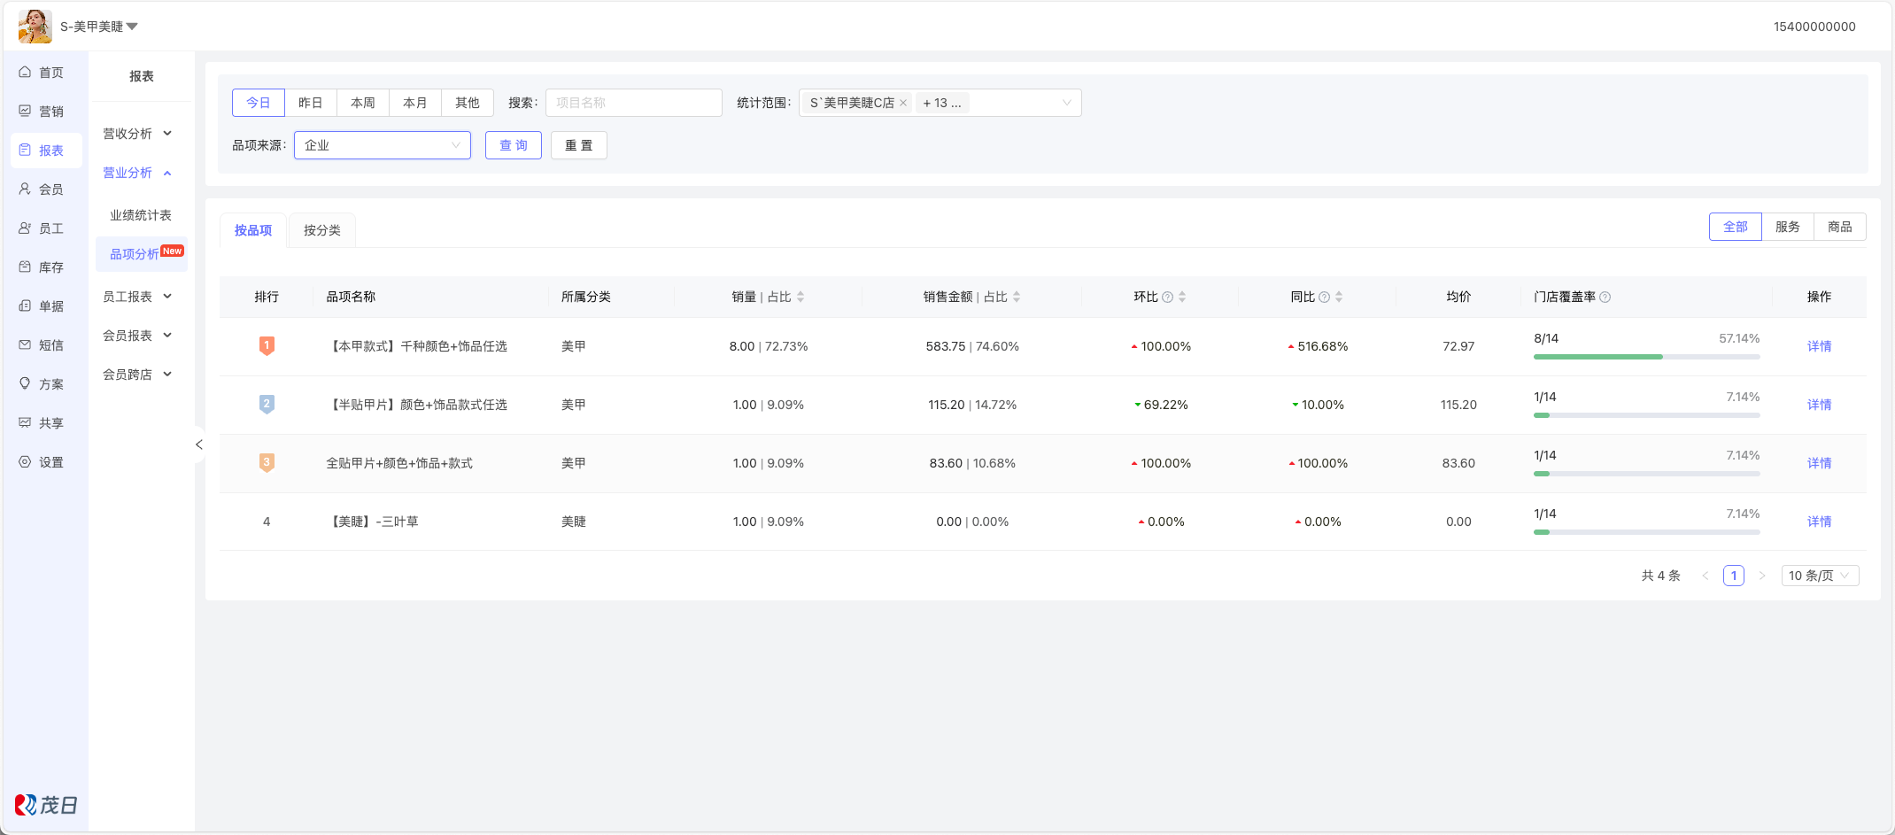The image size is (1895, 835).
Task: Switch to the 按分类 tab
Action: click(321, 230)
